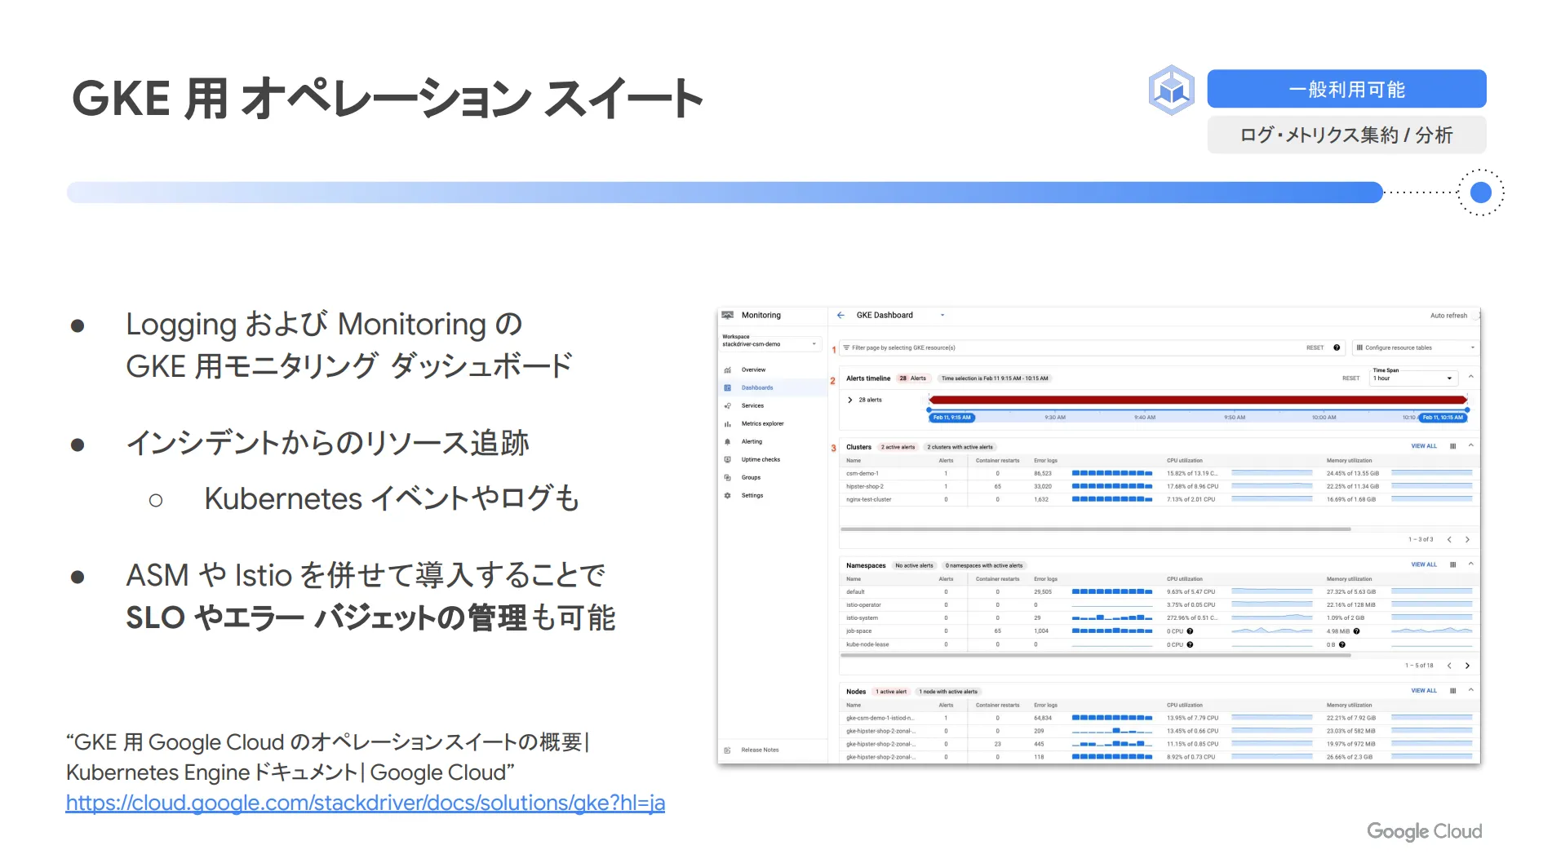
Task: Click the Feb 11, 10:15 AM timeline handle
Action: pyautogui.click(x=1443, y=418)
